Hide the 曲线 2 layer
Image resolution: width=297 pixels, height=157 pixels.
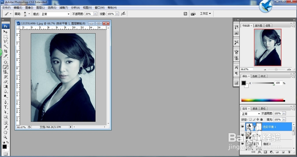click(x=242, y=144)
